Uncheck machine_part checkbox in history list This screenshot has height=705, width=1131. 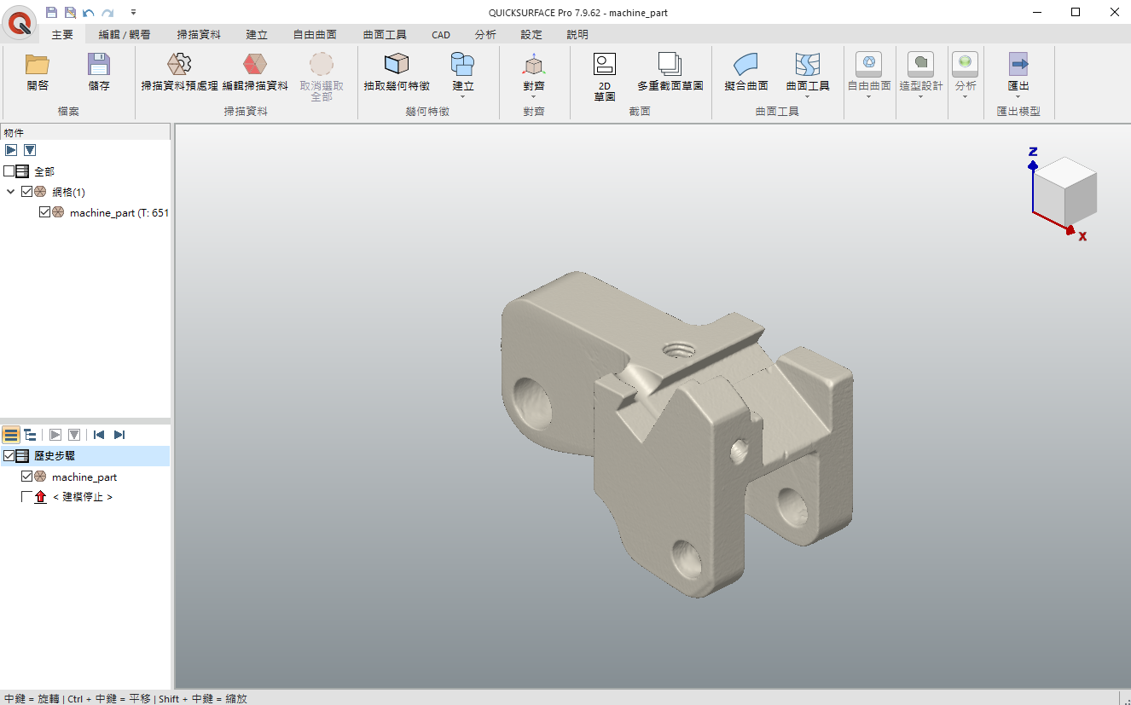pyautogui.click(x=27, y=477)
